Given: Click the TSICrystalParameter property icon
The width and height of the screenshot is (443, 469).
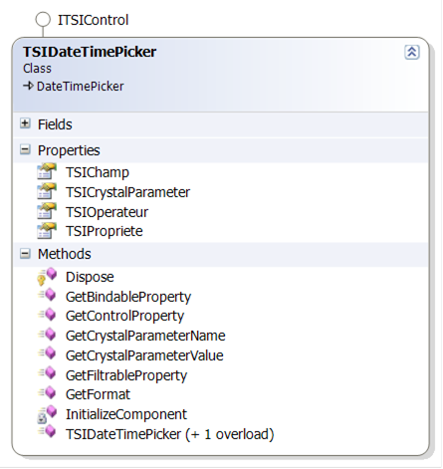Looking at the screenshot, I should point(47,191).
